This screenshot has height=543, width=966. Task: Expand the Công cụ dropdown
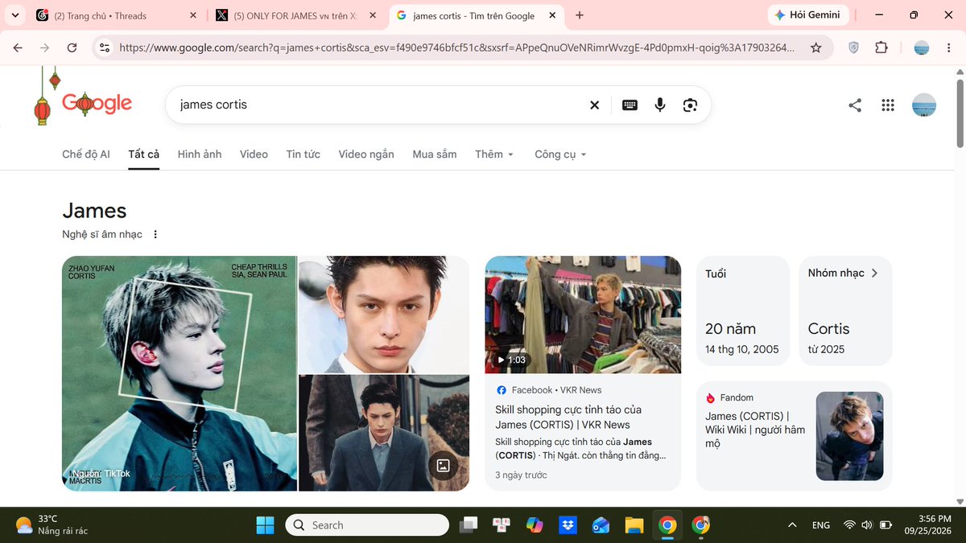[x=560, y=154]
